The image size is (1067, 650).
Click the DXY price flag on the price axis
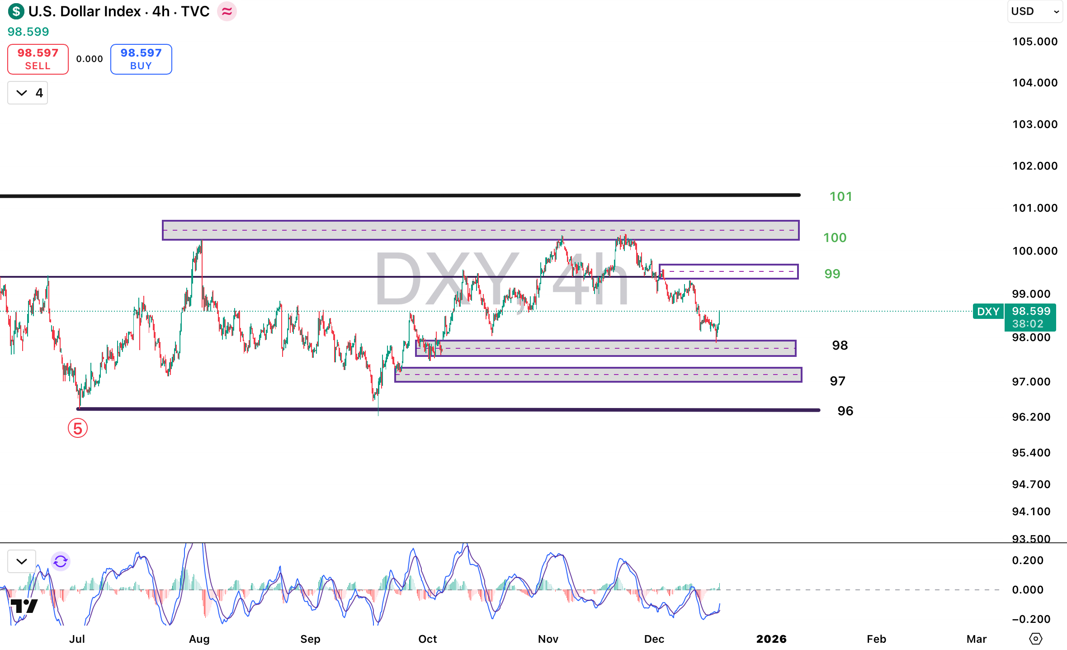click(x=988, y=311)
